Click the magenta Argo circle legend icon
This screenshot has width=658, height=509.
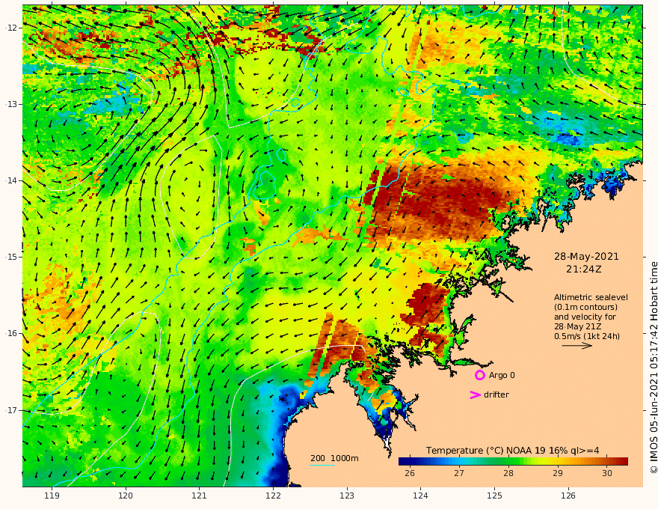(479, 375)
